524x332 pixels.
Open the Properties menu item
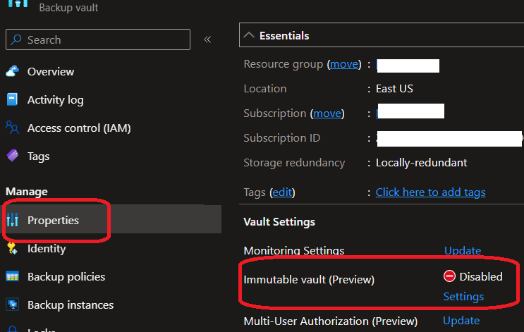point(53,221)
